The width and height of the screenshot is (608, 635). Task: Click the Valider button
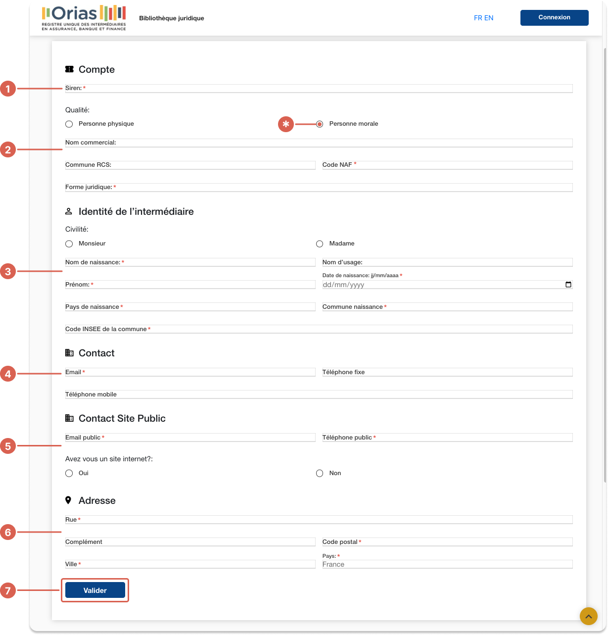(x=95, y=590)
